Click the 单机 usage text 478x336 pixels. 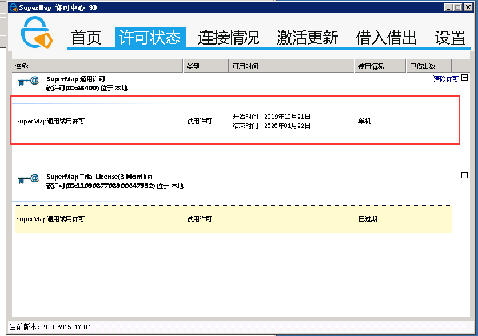point(365,121)
